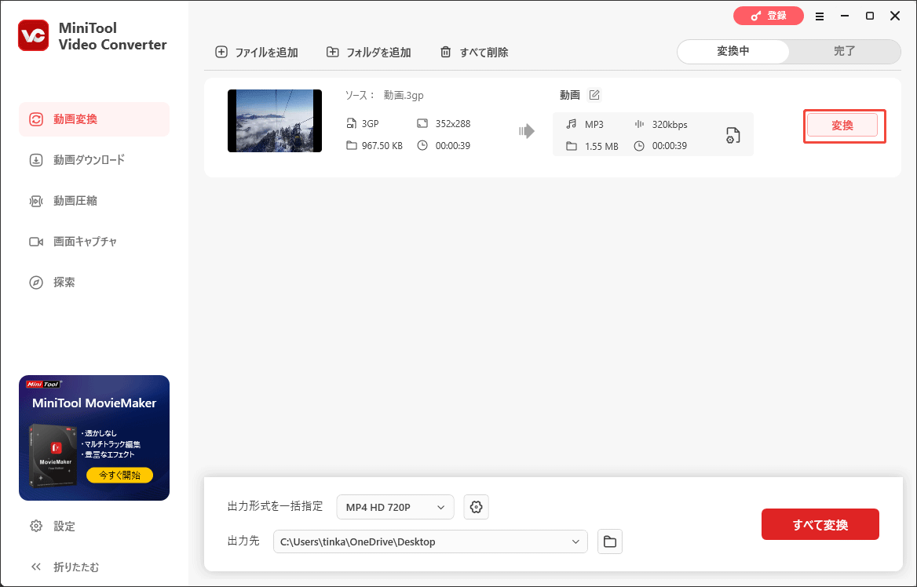Click the 変換 button for 動画.3gp
Viewport: 917px width, 587px height.
842,125
